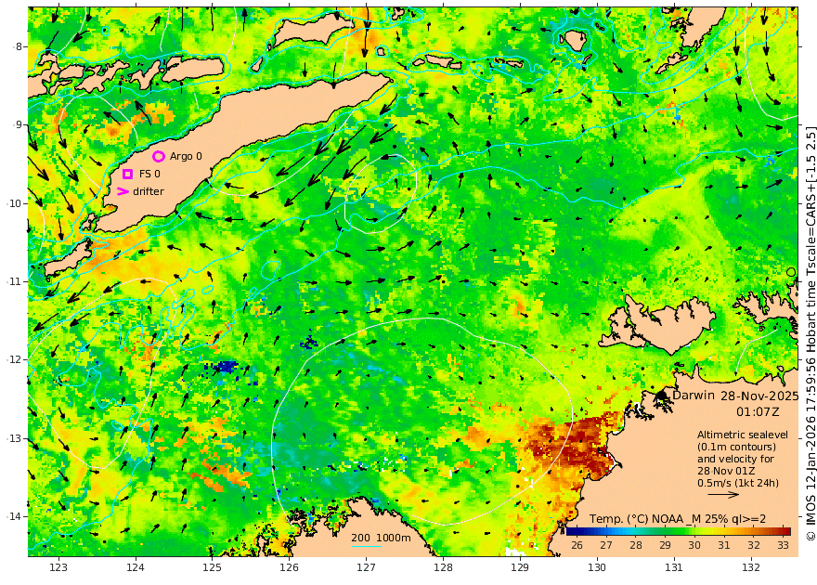Click latitude axis label -9
Viewport: 817px width, 585px height.
(x=18, y=124)
